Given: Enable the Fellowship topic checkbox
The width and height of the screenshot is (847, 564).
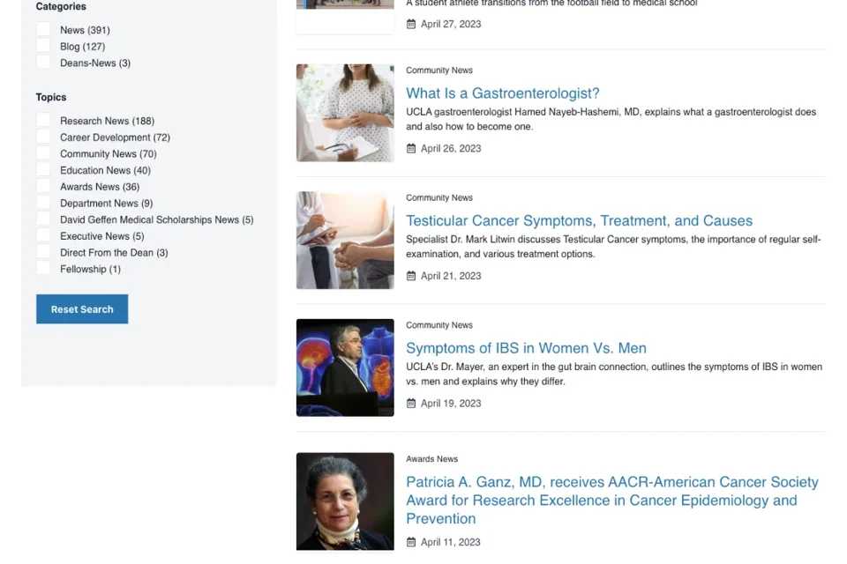Looking at the screenshot, I should click(x=43, y=269).
